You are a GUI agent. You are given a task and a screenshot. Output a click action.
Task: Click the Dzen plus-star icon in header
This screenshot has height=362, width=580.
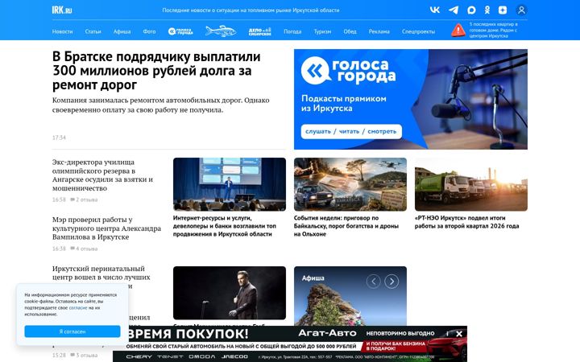503,10
